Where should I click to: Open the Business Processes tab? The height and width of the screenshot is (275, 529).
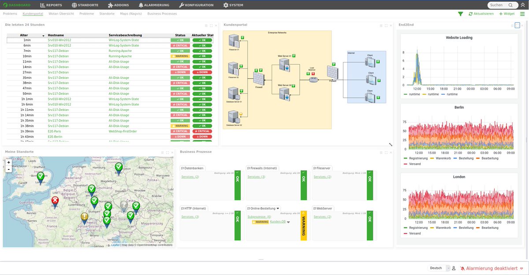point(162,14)
